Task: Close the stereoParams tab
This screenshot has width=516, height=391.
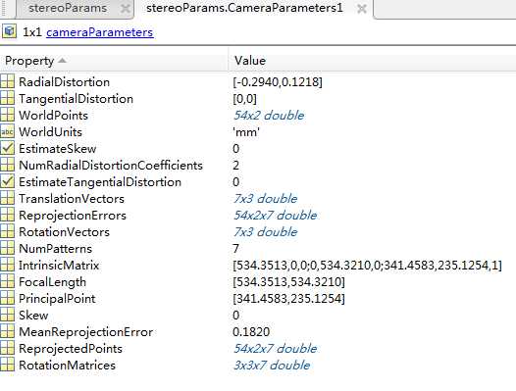Action: pos(125,9)
